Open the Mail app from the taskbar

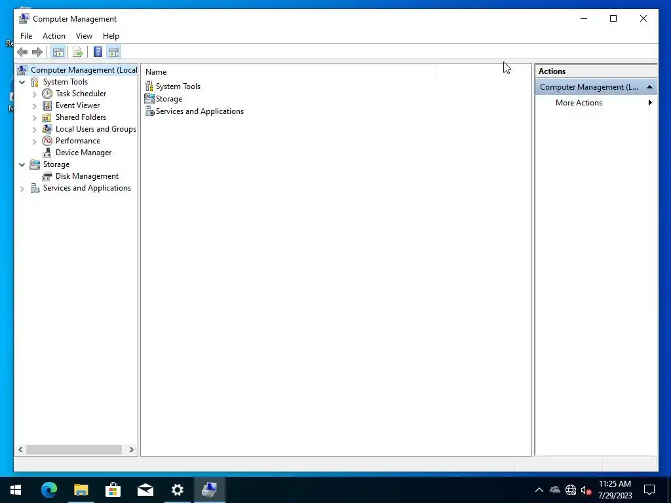pyautogui.click(x=145, y=490)
